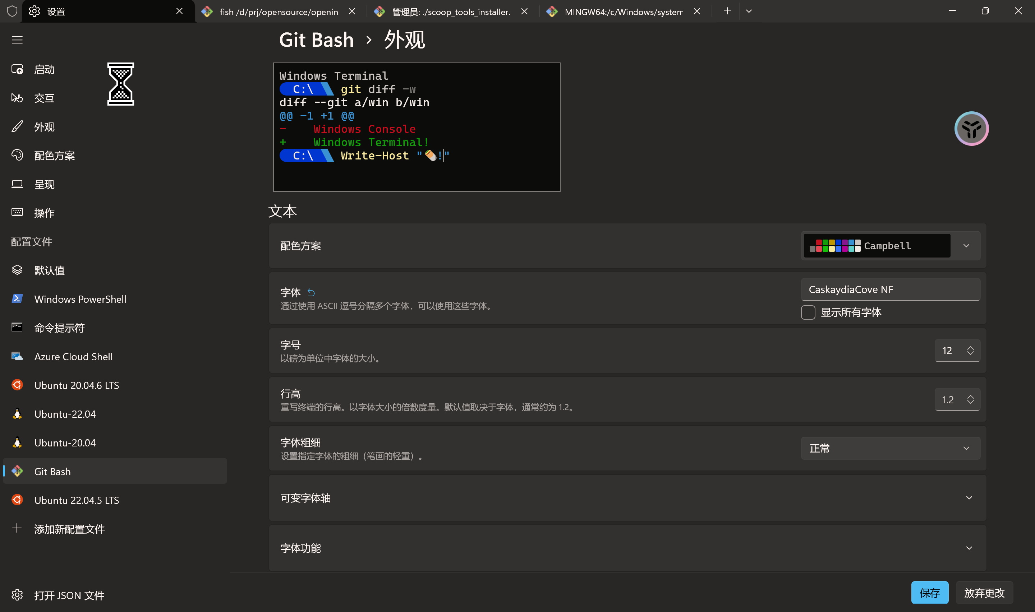Click the 交互 interaction icon

pos(17,98)
